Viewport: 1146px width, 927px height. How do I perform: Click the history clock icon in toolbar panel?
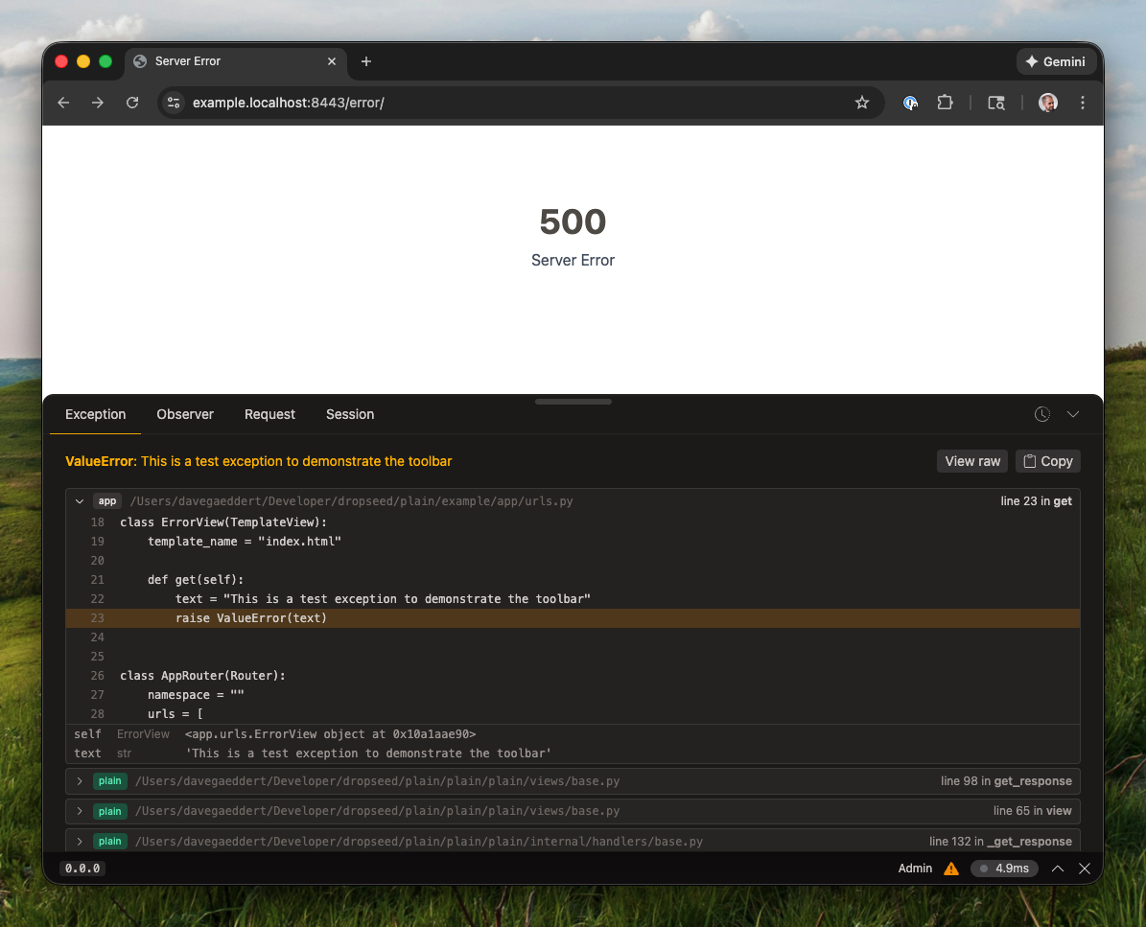(1042, 414)
